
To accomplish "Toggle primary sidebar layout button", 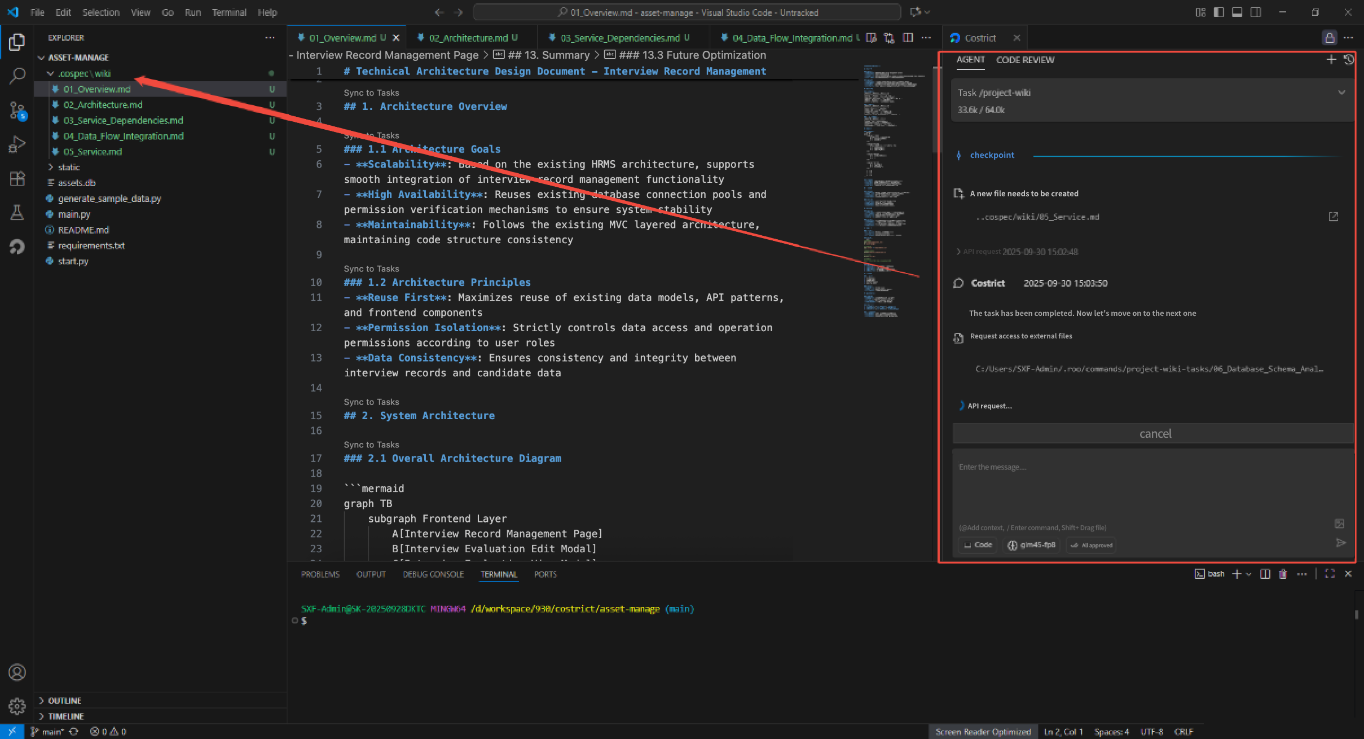I will [x=1218, y=12].
